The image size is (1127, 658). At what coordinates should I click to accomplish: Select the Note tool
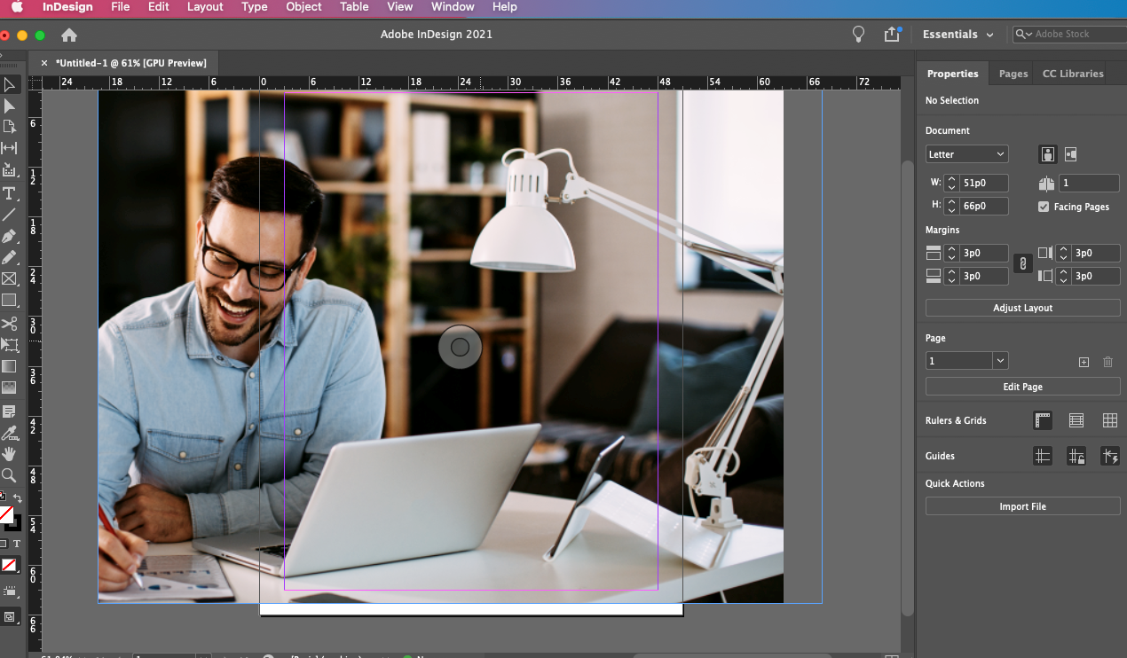click(9, 411)
